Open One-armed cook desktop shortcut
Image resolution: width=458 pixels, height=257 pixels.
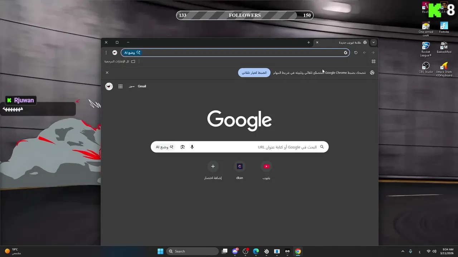click(x=426, y=29)
